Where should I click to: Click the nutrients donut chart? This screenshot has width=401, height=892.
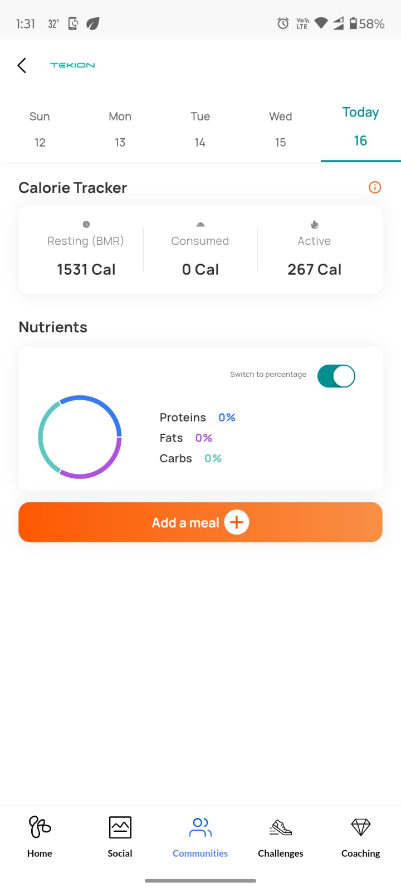tap(80, 437)
